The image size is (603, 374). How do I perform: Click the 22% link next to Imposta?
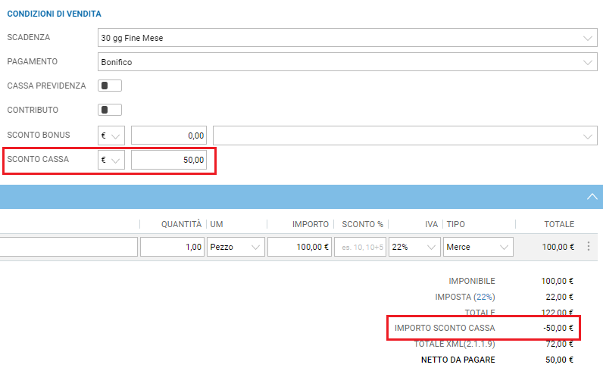pyautogui.click(x=484, y=297)
